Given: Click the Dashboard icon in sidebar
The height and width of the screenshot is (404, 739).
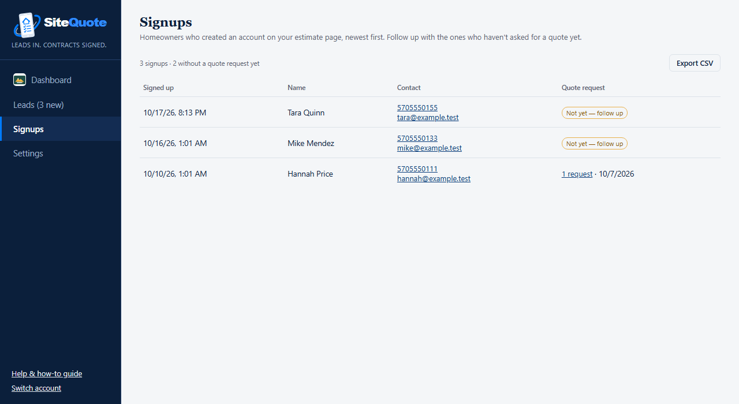Looking at the screenshot, I should pyautogui.click(x=20, y=80).
